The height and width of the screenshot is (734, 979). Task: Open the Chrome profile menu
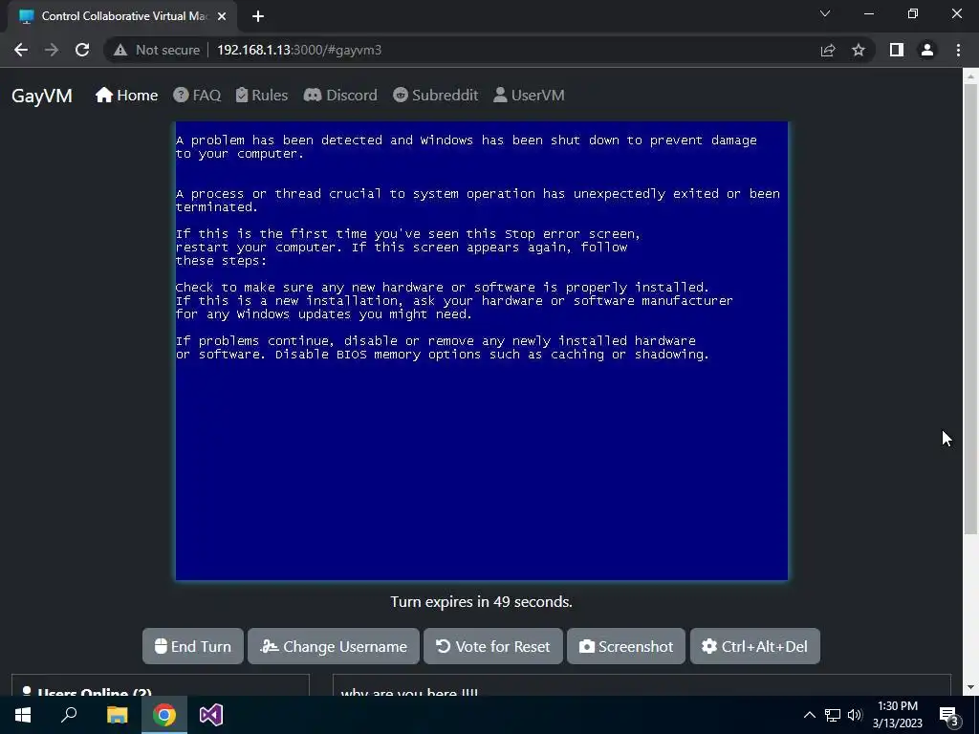point(927,50)
